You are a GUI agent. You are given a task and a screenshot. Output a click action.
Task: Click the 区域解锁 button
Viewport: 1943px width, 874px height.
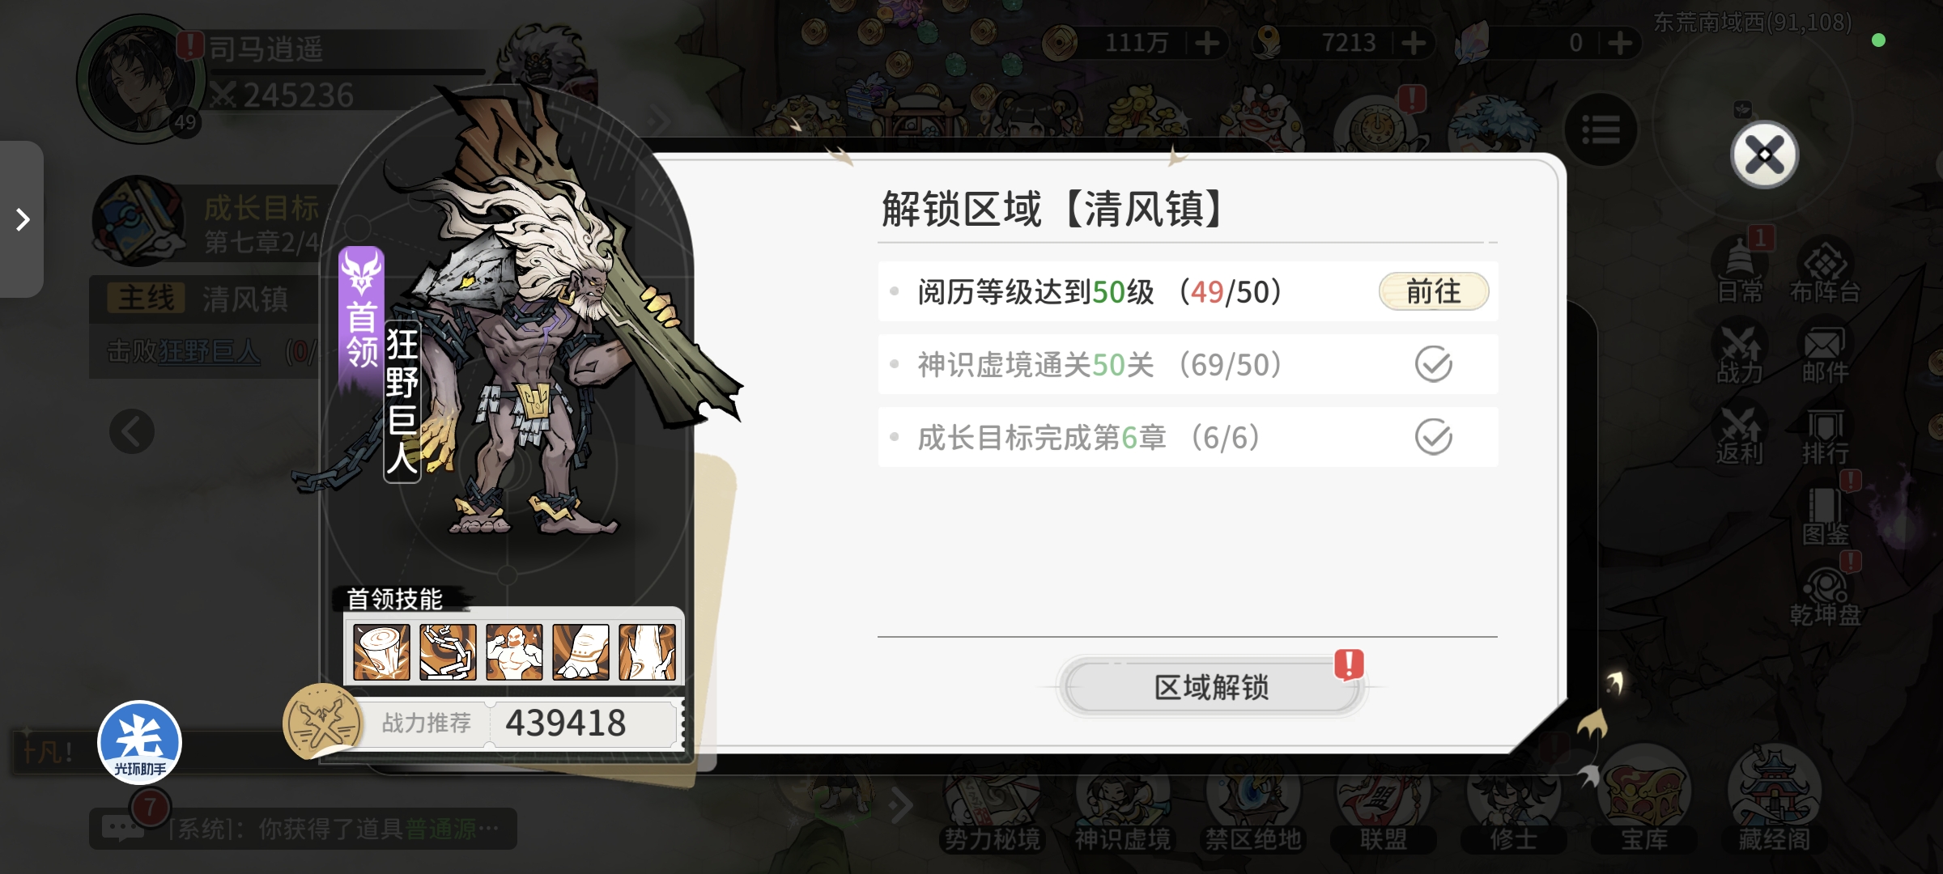tap(1212, 687)
